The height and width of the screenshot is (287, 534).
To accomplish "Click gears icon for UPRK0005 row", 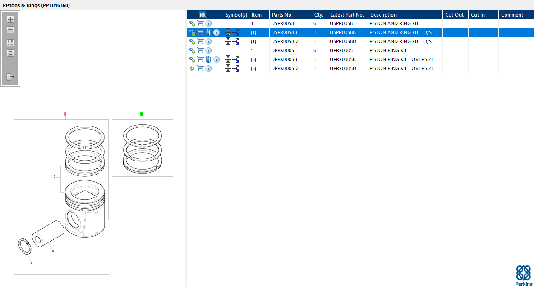I will coord(192,50).
